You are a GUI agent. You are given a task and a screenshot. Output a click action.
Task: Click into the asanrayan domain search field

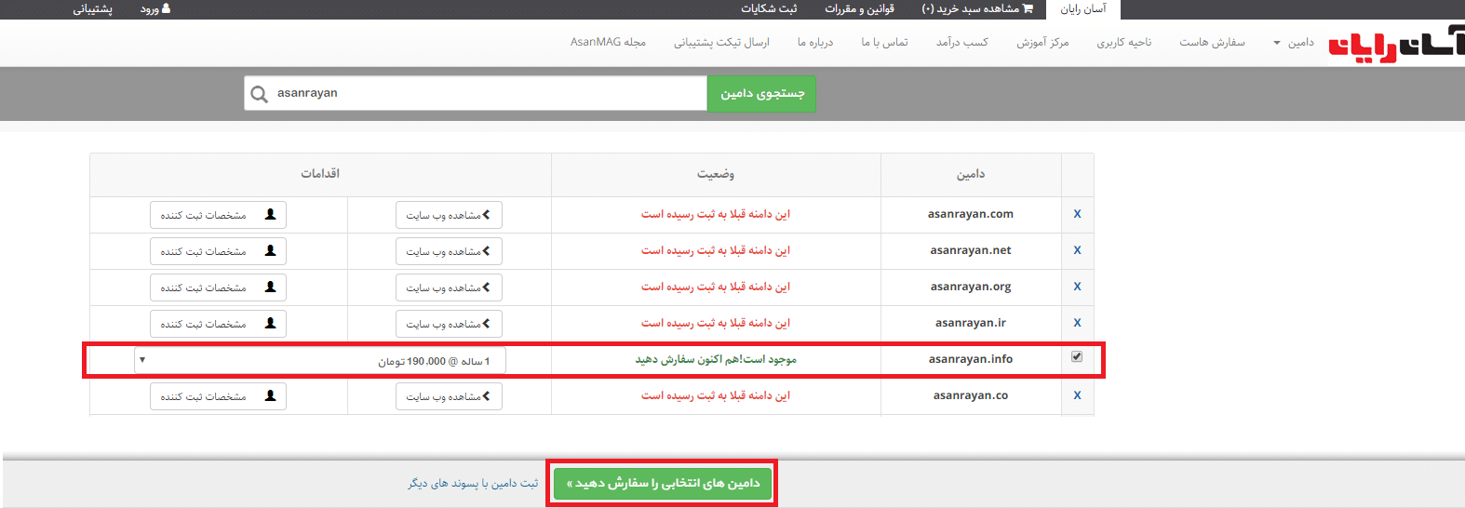476,94
